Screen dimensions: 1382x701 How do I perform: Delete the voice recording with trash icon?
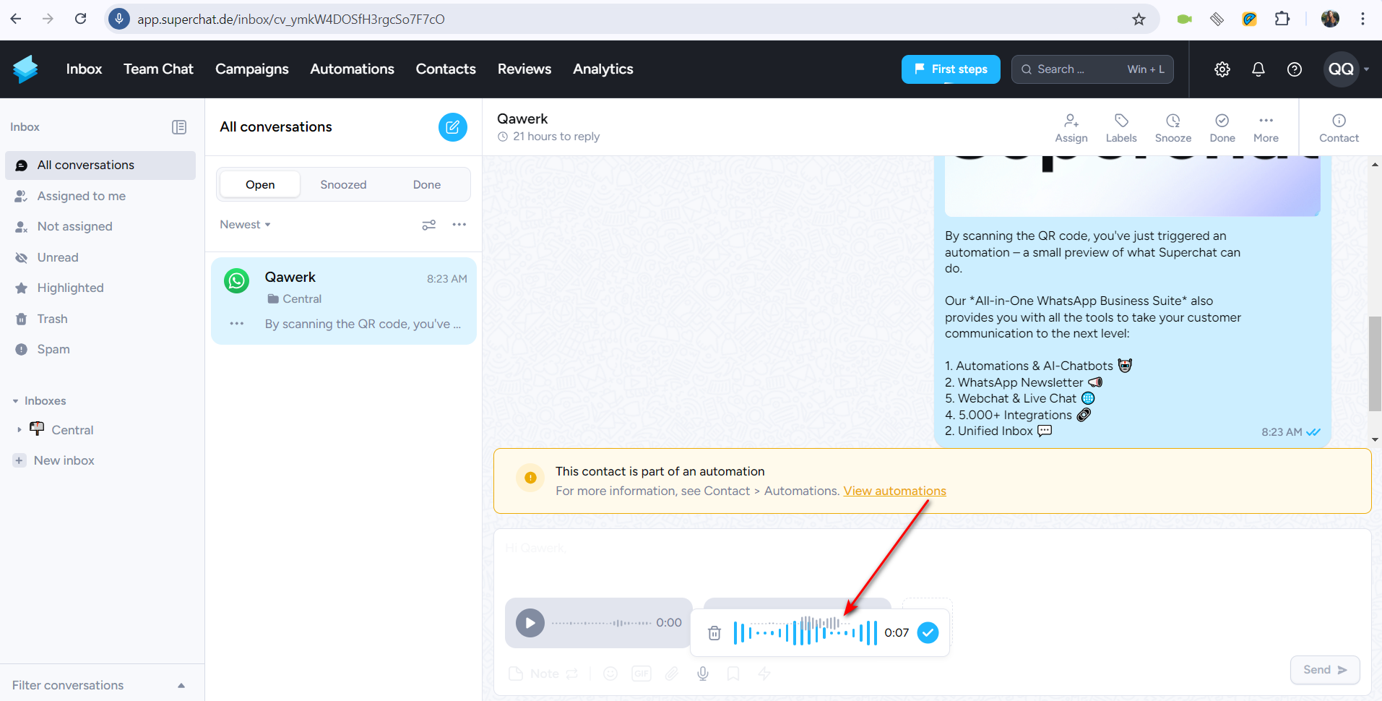click(714, 633)
